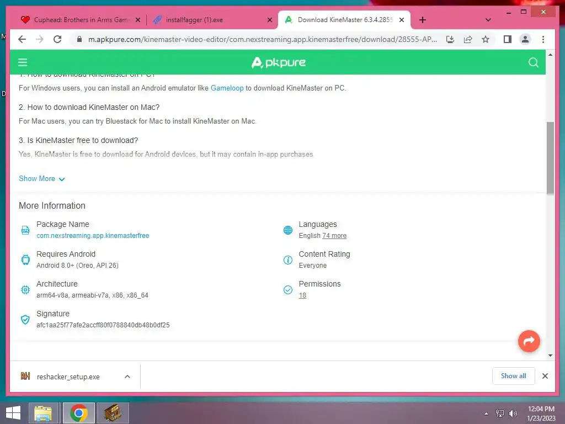This screenshot has width=565, height=424.
Task: Click the 18 permissions link
Action: (302, 295)
